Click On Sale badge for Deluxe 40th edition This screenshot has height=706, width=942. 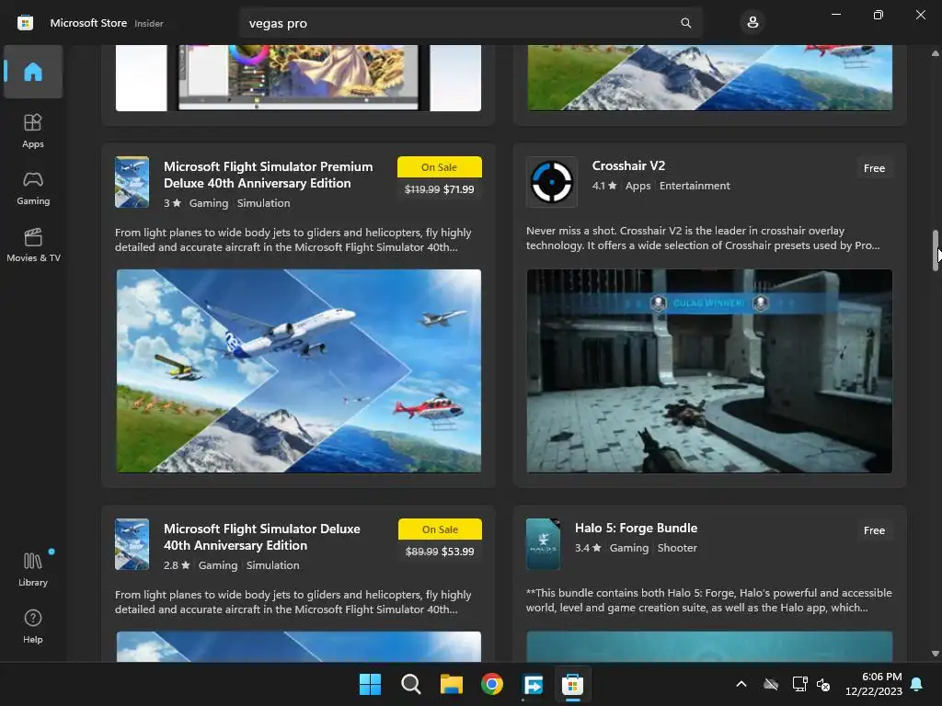point(440,529)
